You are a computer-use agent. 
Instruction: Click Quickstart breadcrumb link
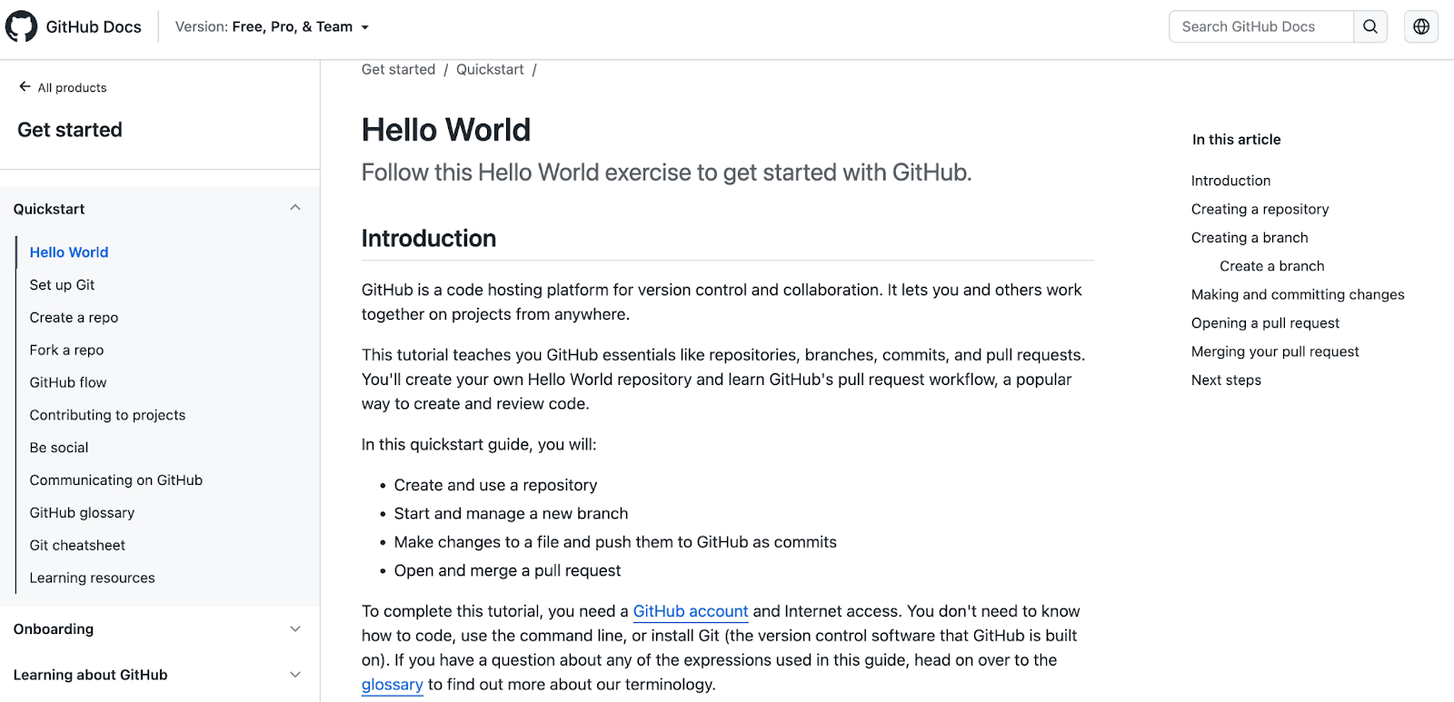pos(490,70)
